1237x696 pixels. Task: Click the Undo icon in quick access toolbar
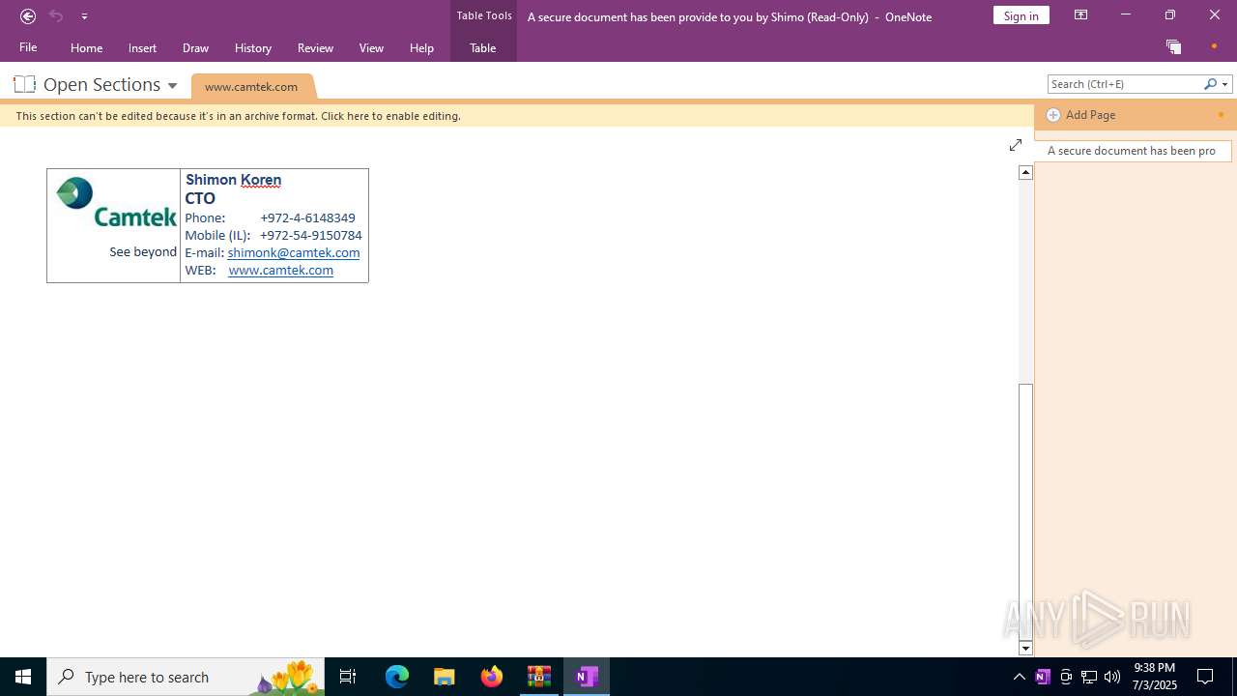click(56, 15)
